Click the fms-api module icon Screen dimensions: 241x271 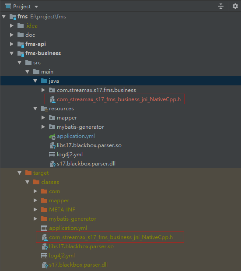pos(21,44)
